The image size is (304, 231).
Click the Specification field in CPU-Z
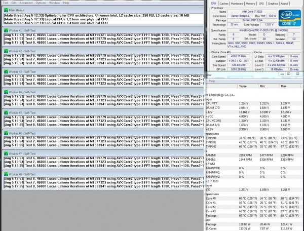click(263, 30)
